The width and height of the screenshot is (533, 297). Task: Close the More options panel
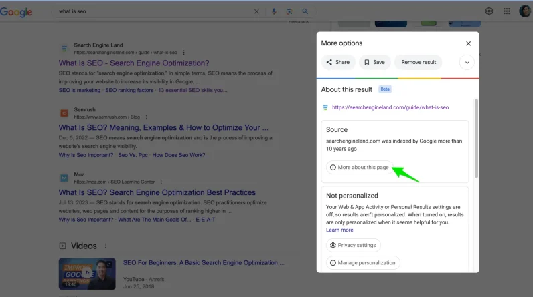tap(469, 43)
